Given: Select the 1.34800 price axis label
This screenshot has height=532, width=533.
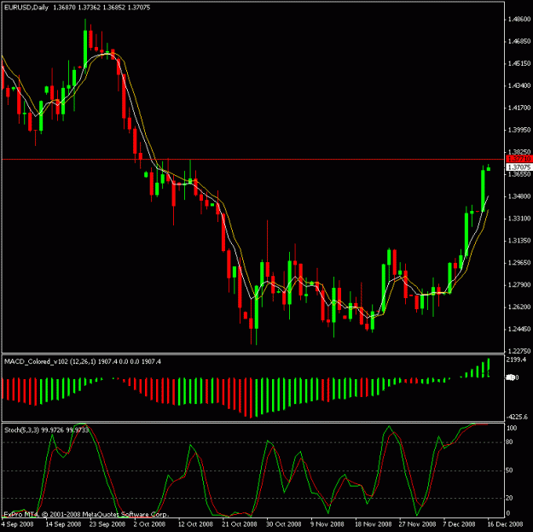Looking at the screenshot, I should pos(519,196).
